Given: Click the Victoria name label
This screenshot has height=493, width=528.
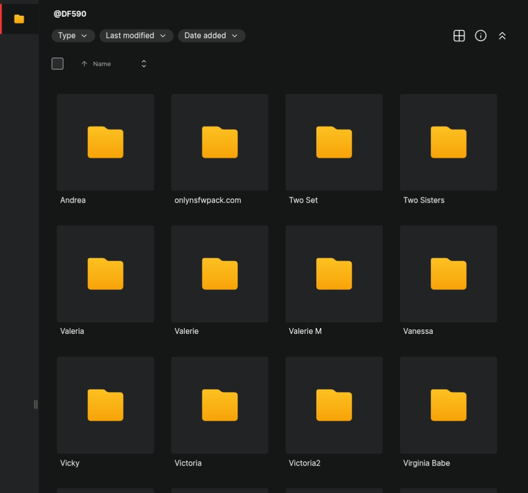Looking at the screenshot, I should pos(188,463).
